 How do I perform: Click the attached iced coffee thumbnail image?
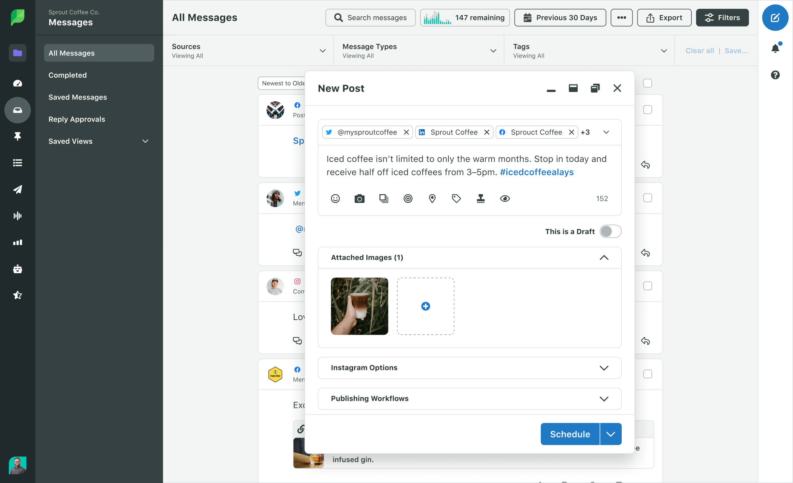click(359, 306)
